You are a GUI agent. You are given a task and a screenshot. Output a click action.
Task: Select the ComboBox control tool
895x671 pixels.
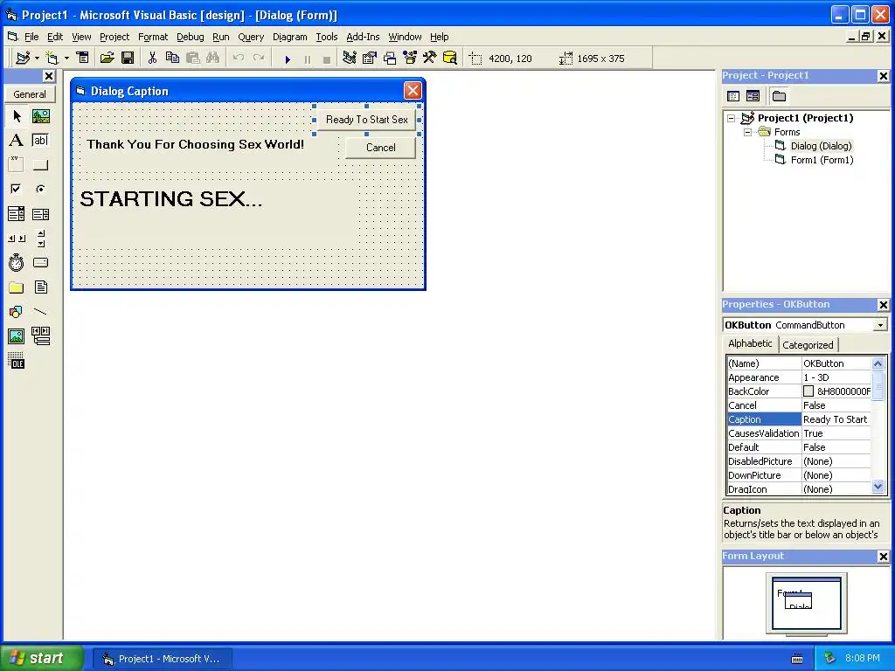point(17,214)
